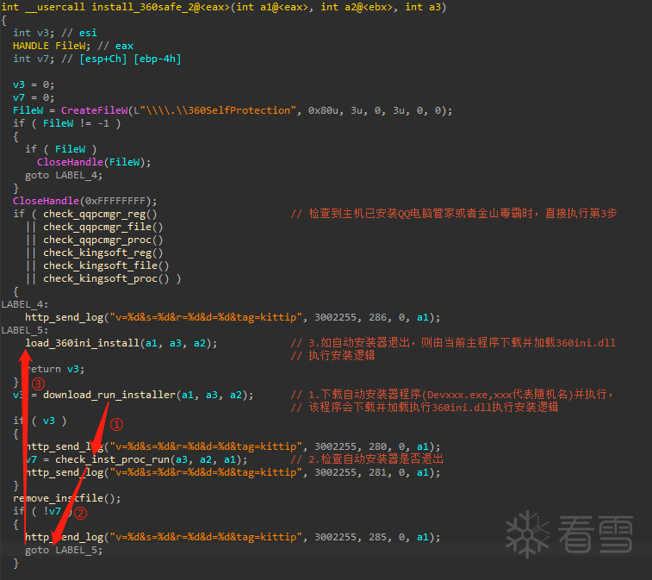This screenshot has height=580, width=652.
Task: Click the remove_instcfile() call
Action: pos(67,498)
